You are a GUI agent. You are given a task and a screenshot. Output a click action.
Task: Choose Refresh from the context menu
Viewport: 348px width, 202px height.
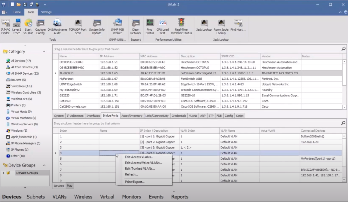pos(131,174)
